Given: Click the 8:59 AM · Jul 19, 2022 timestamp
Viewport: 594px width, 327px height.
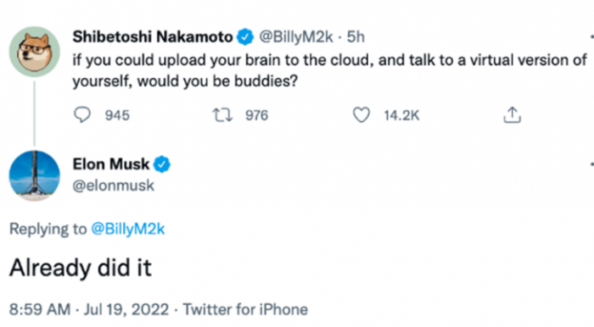Looking at the screenshot, I should [x=89, y=309].
